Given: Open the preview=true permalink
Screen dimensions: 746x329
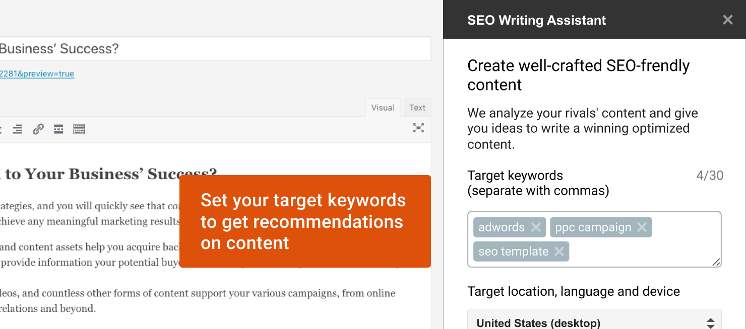Looking at the screenshot, I should pos(37,74).
